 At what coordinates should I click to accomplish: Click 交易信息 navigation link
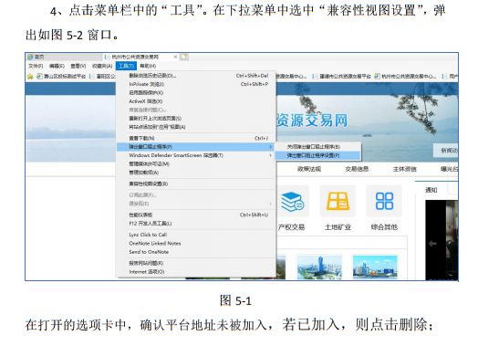point(357,169)
